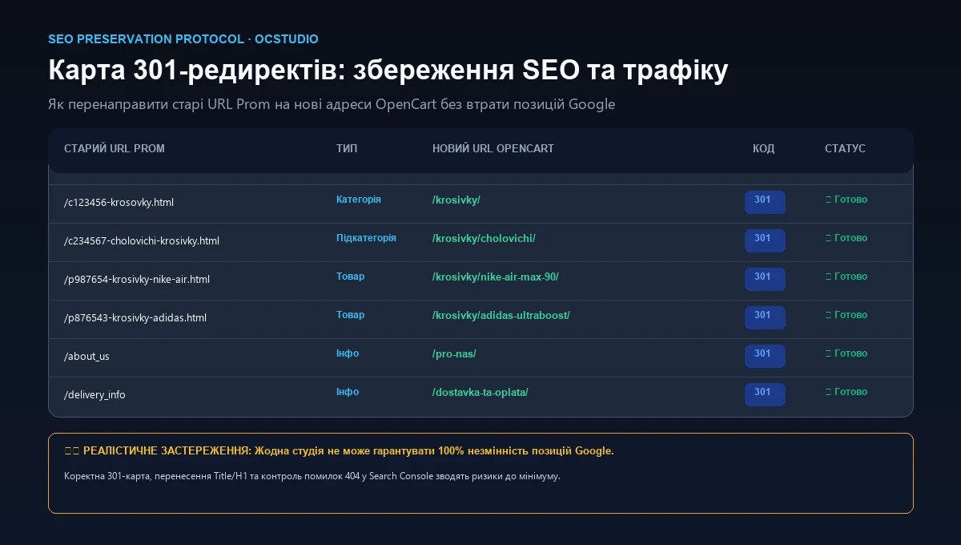Select Товар type in the nike-air row
The width and height of the screenshot is (961, 545).
point(350,277)
